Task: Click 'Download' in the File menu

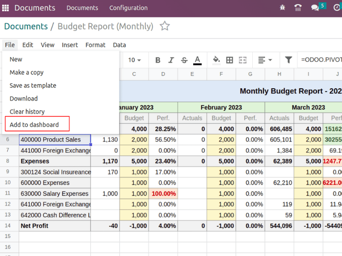Action: pyautogui.click(x=24, y=99)
